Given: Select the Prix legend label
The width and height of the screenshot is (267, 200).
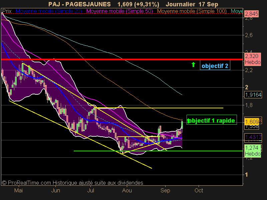Looking at the screenshot, I should (x=7, y=11).
